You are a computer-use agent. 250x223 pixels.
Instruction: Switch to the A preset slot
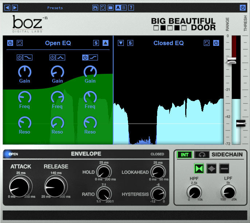click(118, 8)
